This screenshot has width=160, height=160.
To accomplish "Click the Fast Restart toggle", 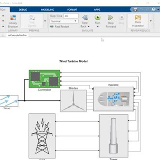I will (60, 26).
